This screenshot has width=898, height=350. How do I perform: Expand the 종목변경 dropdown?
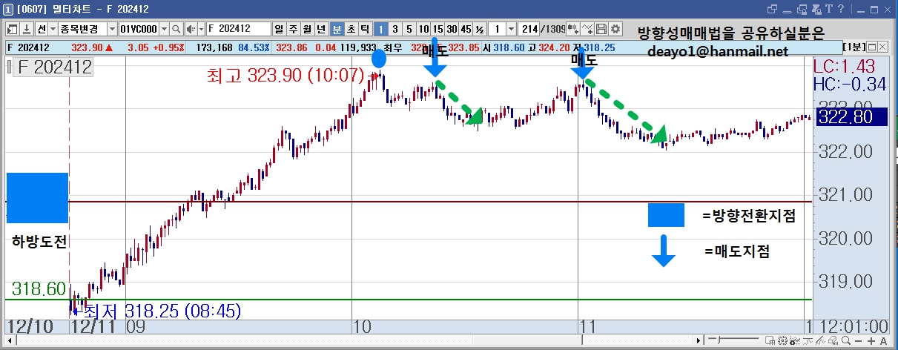click(x=112, y=29)
